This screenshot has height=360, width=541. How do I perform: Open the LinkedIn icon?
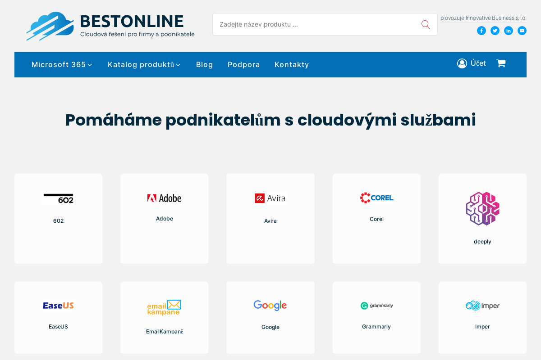coord(509,31)
